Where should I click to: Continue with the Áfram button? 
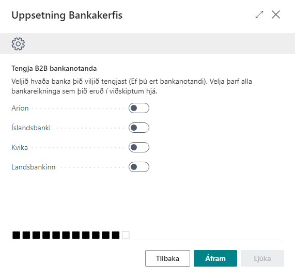tap(215, 258)
